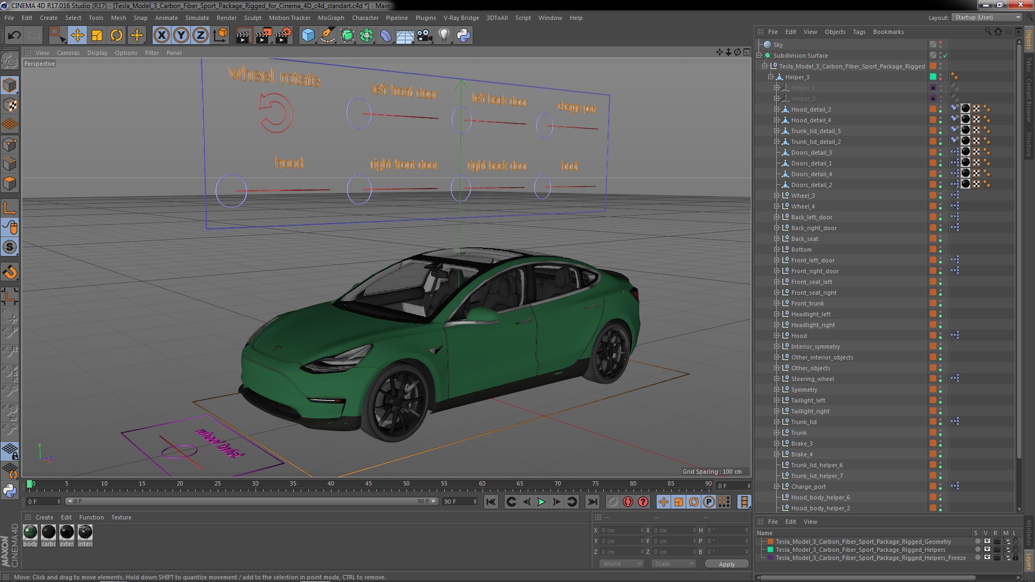Select the Move tool
The image size is (1035, 582).
pos(77,36)
